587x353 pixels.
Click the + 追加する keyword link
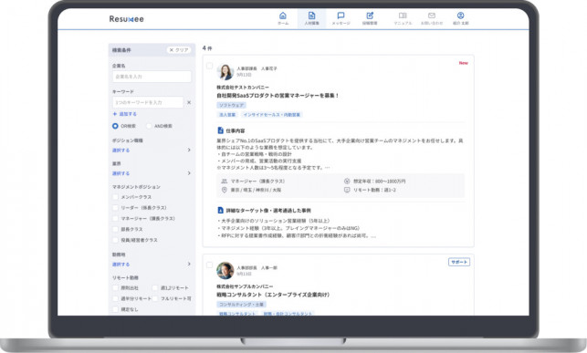click(x=125, y=114)
